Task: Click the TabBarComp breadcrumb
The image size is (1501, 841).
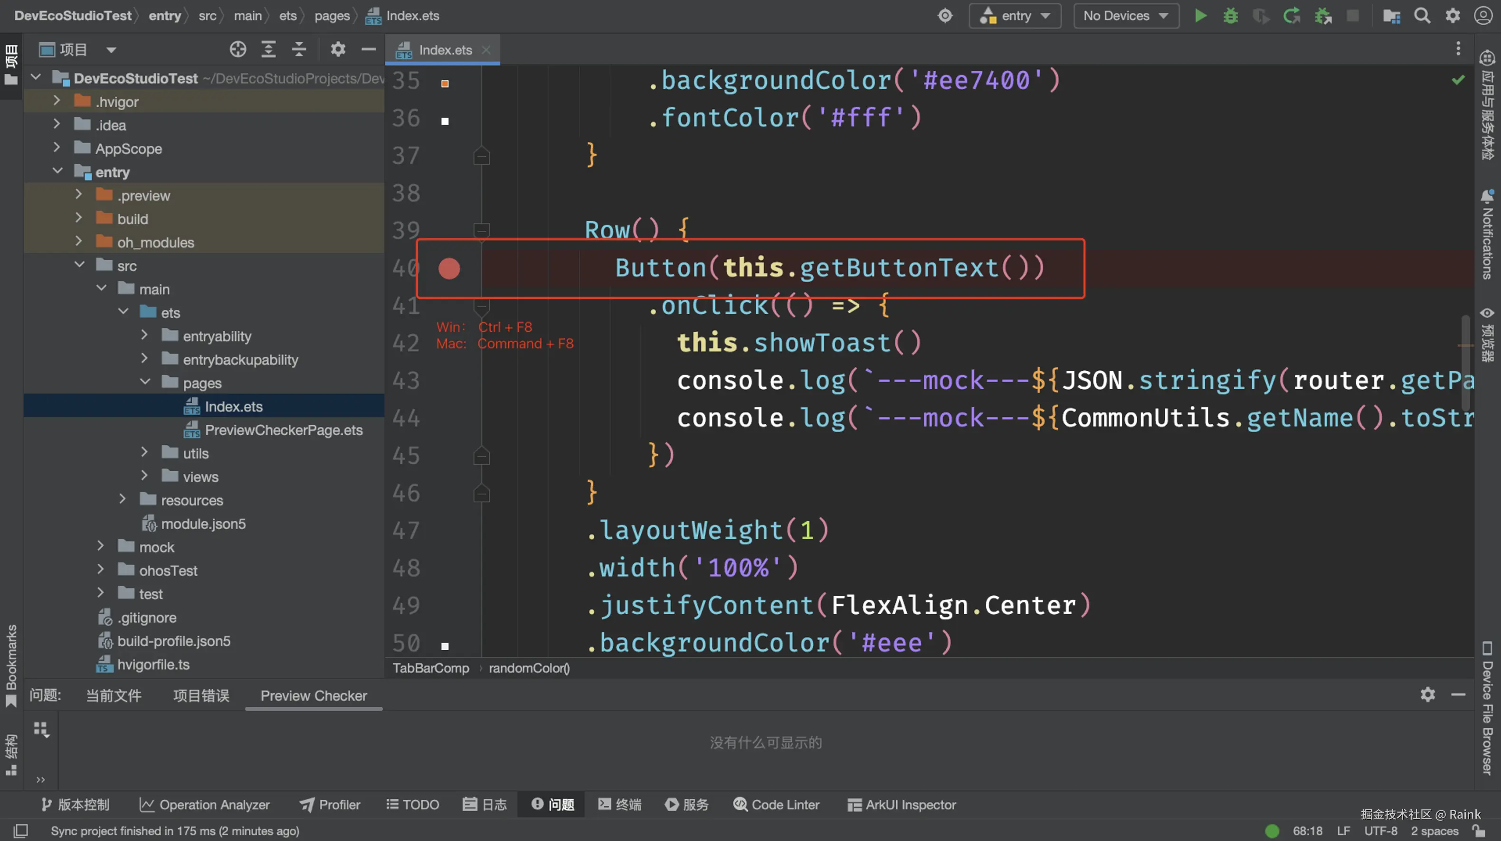Action: pos(431,668)
